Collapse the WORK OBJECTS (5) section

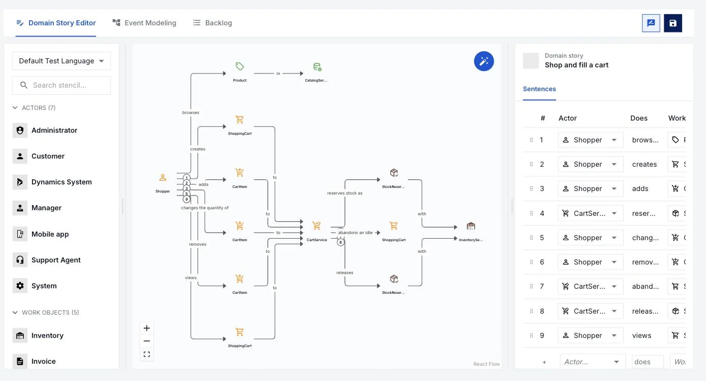[x=46, y=313]
